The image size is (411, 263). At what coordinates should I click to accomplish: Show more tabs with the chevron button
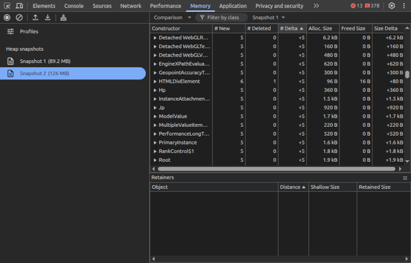[316, 6]
